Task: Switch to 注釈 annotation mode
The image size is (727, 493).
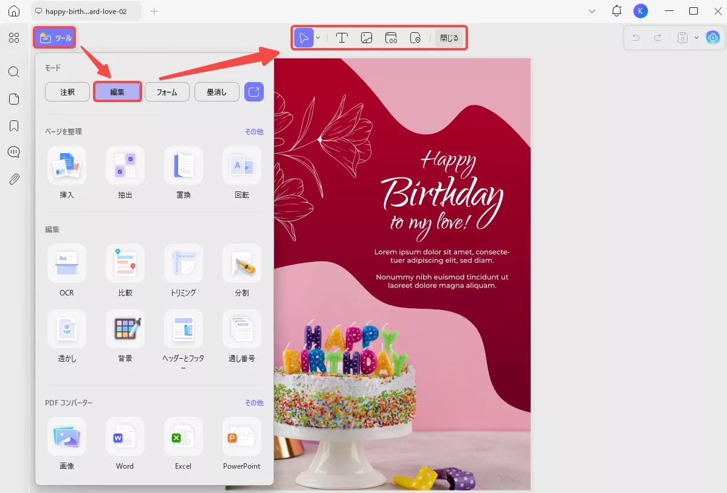Action: coord(67,92)
